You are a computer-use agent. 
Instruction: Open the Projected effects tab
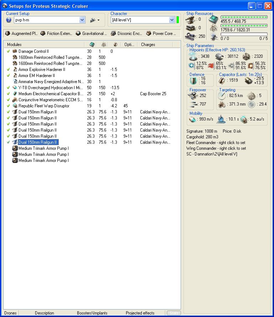tap(140, 313)
